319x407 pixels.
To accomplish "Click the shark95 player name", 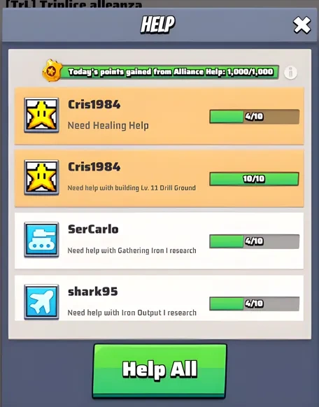I will 92,292.
